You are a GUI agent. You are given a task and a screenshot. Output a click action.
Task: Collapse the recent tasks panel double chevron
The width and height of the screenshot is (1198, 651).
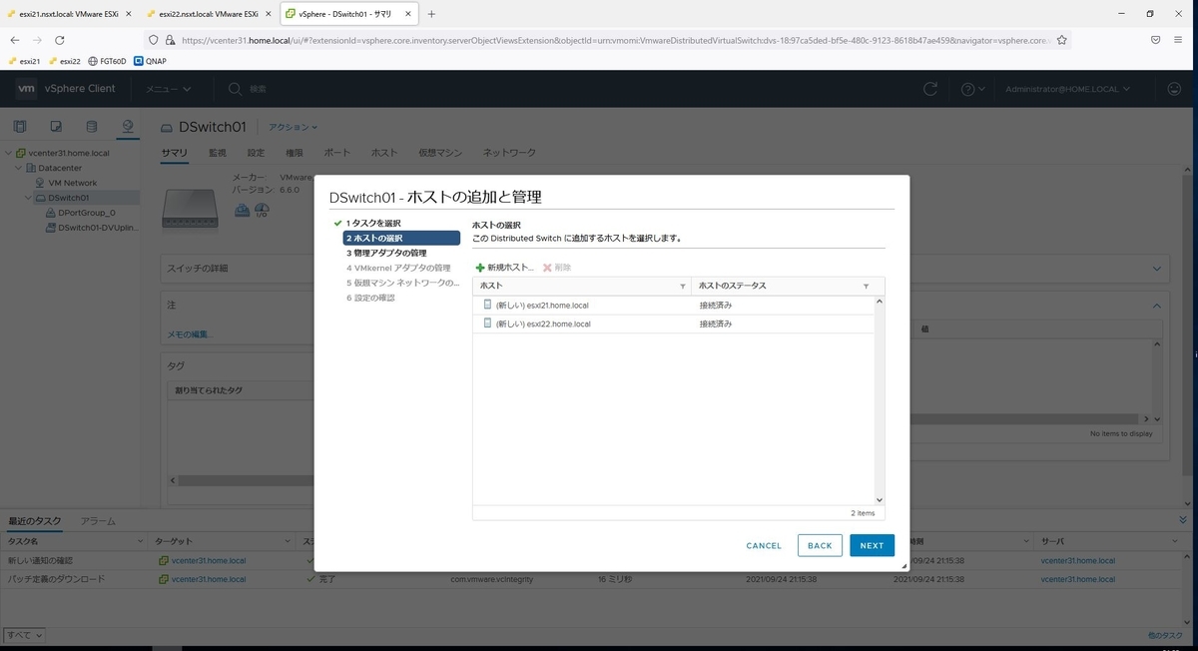tap(1183, 520)
